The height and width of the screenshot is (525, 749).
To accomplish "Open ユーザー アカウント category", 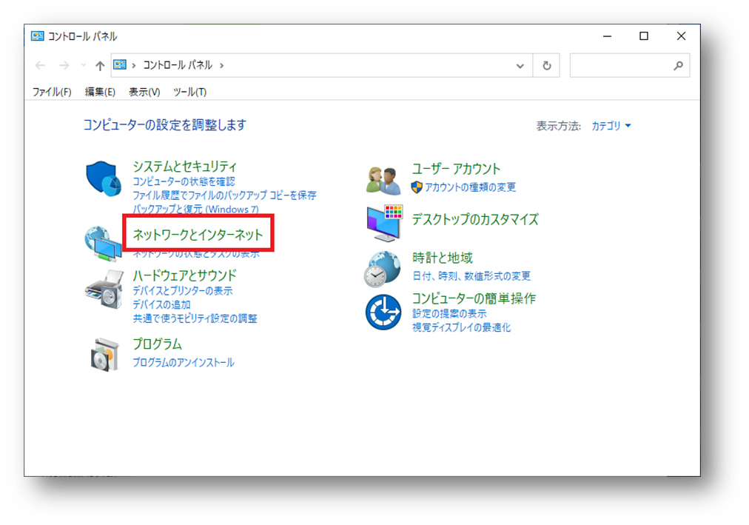I will click(456, 169).
